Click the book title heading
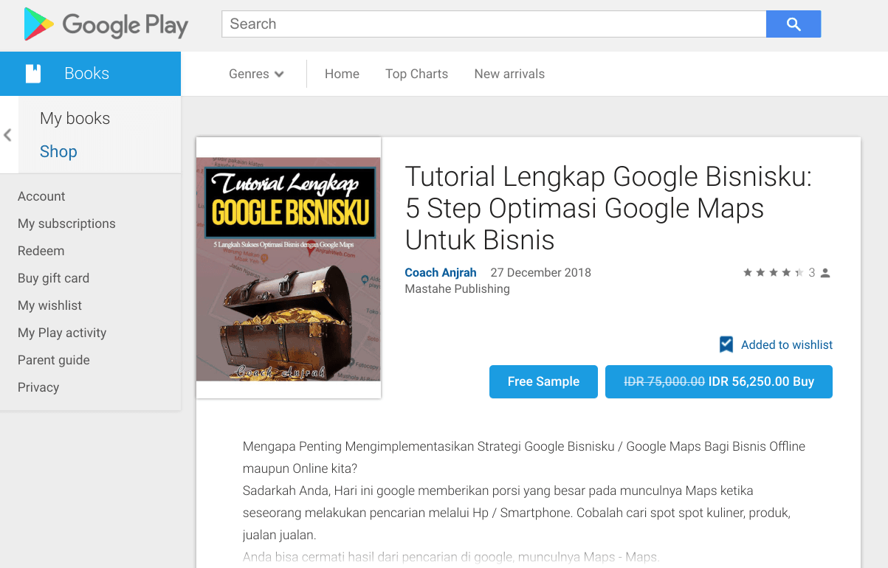The height and width of the screenshot is (568, 888). click(608, 208)
